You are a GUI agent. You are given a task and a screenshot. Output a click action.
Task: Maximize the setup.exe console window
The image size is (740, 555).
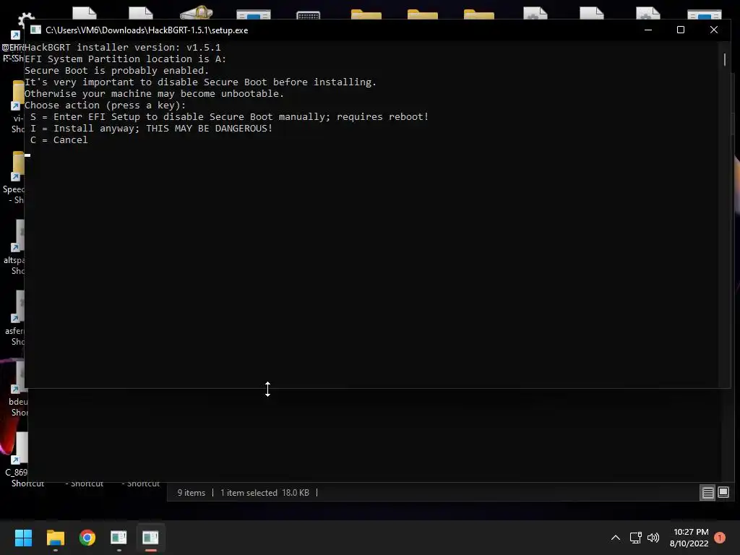681,30
